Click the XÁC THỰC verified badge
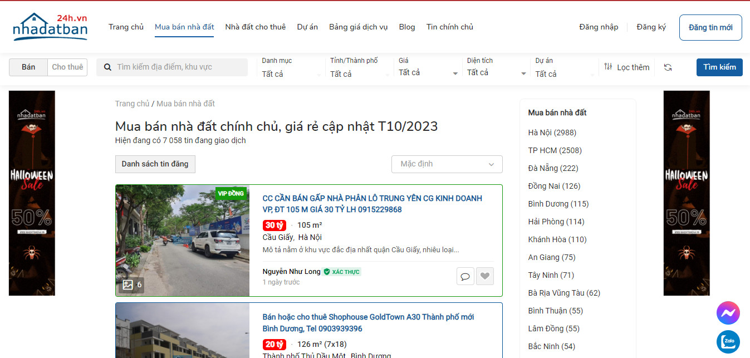Viewport: 750px width, 358px height. click(342, 272)
